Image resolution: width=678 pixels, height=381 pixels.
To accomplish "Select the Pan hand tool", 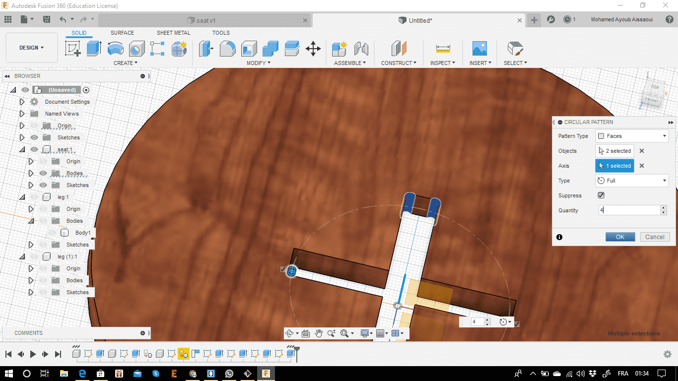I will click(x=319, y=333).
